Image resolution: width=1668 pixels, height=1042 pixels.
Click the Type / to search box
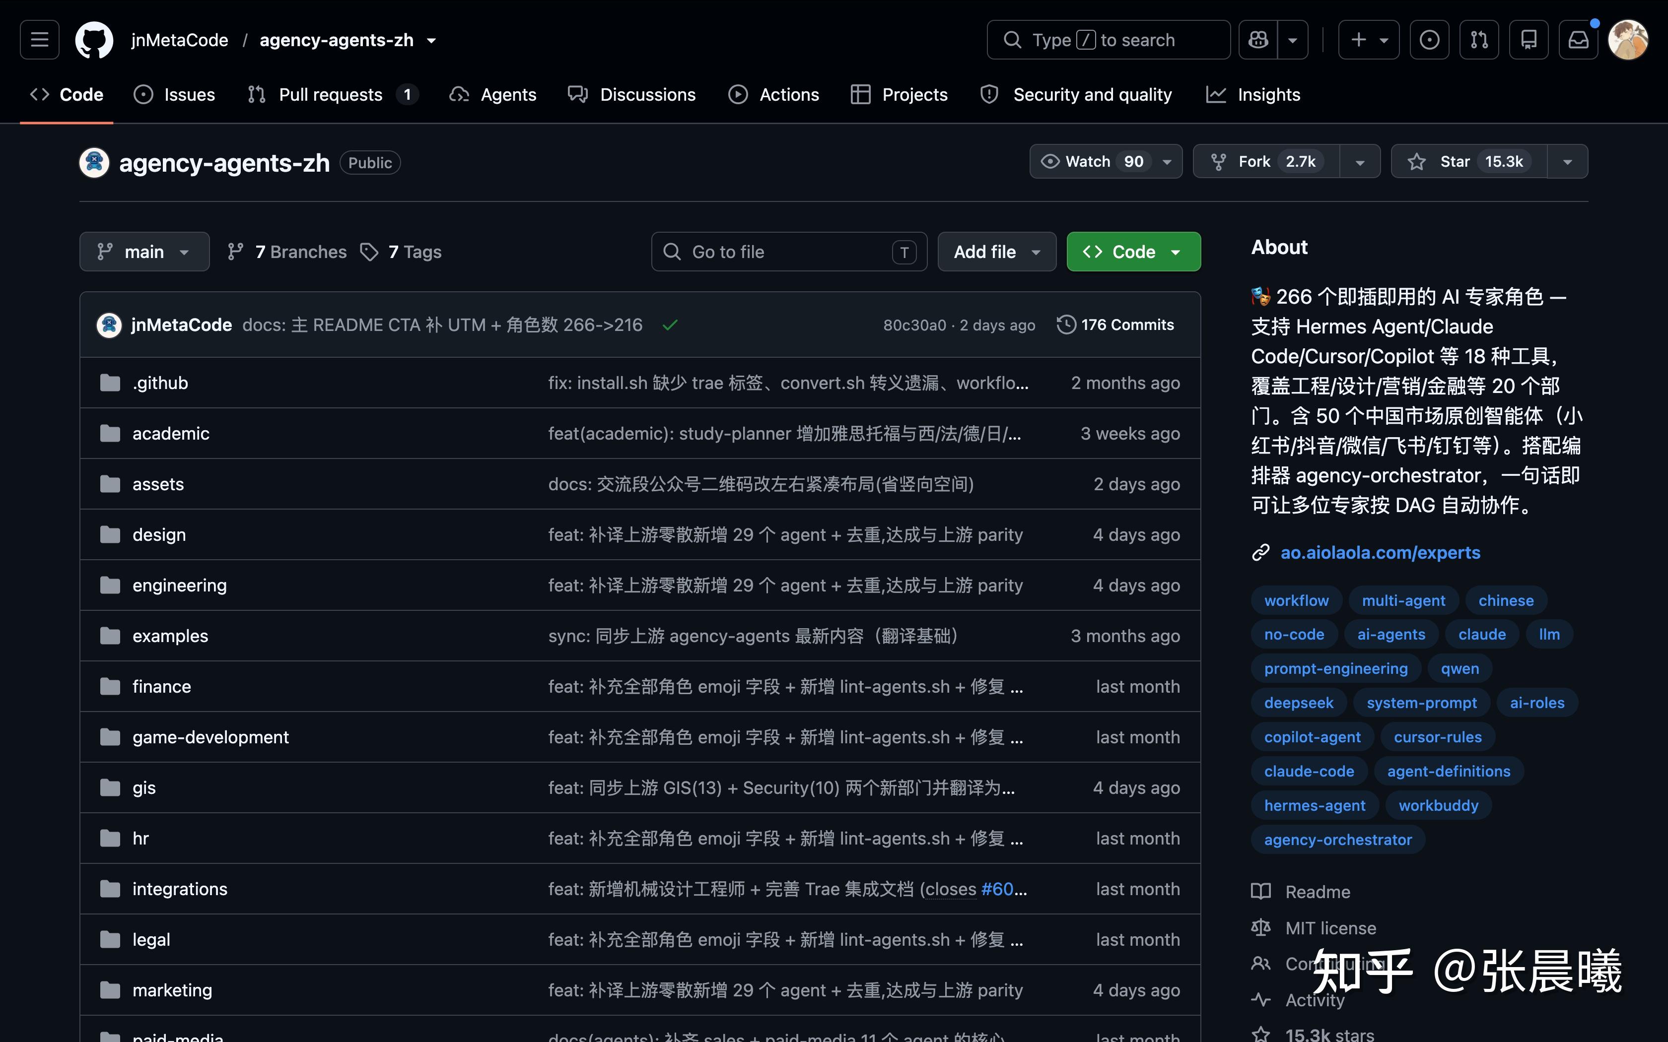1109,40
